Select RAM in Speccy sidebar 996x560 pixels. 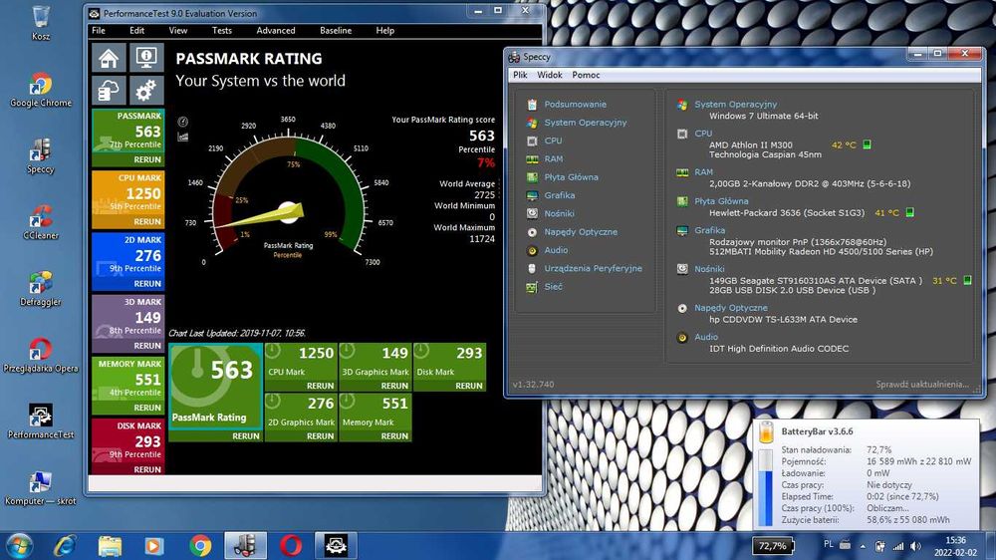coord(553,158)
